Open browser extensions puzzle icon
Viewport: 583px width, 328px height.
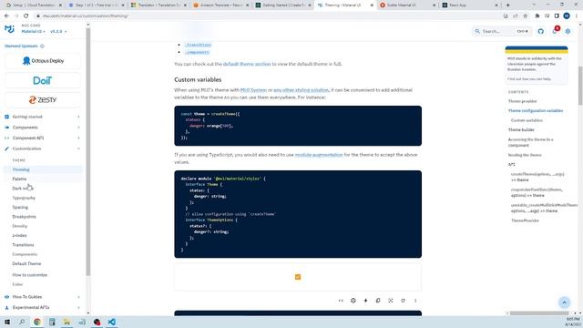coord(537,16)
